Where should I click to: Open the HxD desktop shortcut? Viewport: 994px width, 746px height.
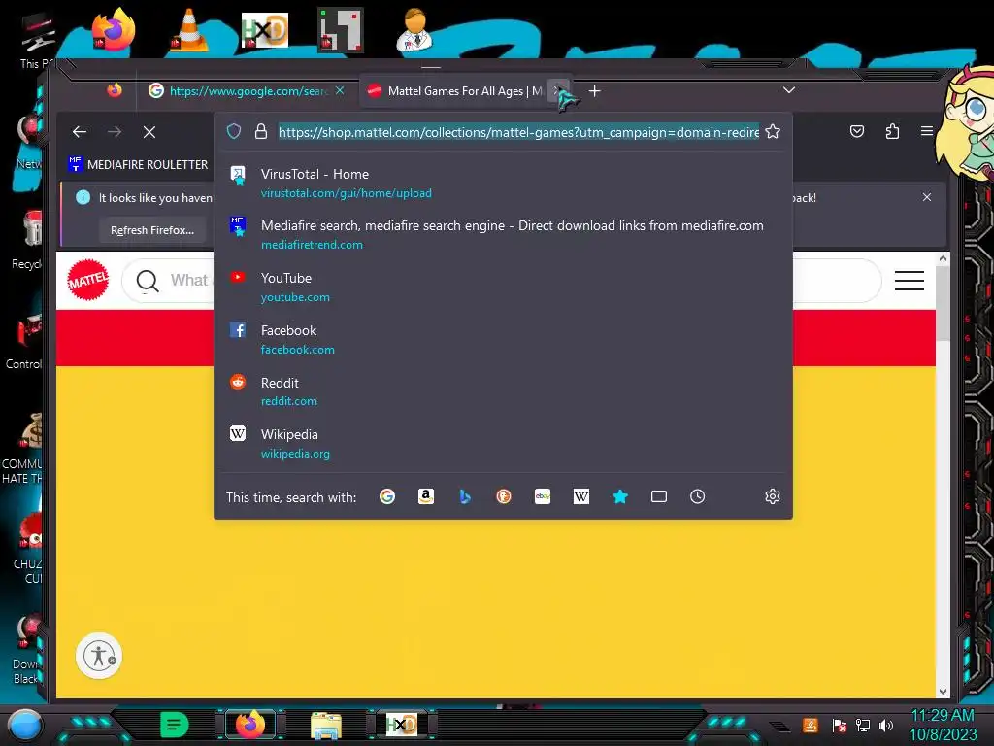tap(264, 30)
